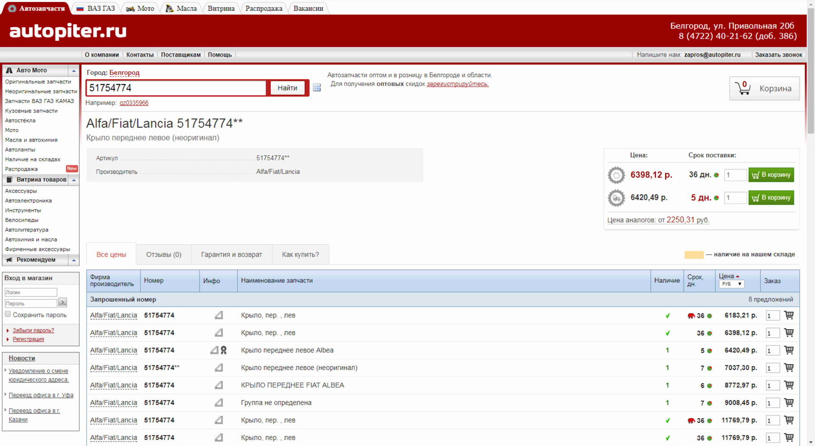Open info icon for Группа не определена

[x=219, y=403]
